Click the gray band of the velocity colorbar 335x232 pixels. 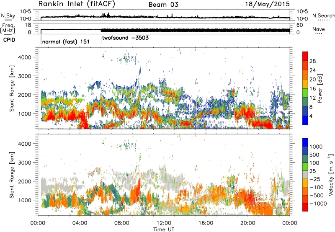(x=305, y=175)
